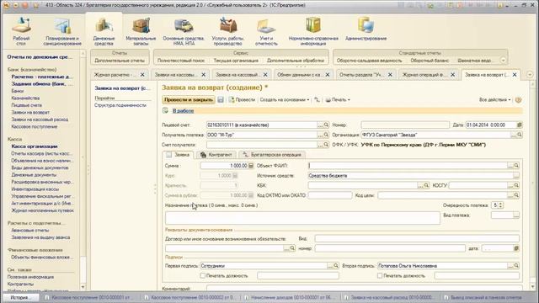The image size is (539, 303).
Task: Search Счет получателя with magnifier icon
Action: click(326, 145)
